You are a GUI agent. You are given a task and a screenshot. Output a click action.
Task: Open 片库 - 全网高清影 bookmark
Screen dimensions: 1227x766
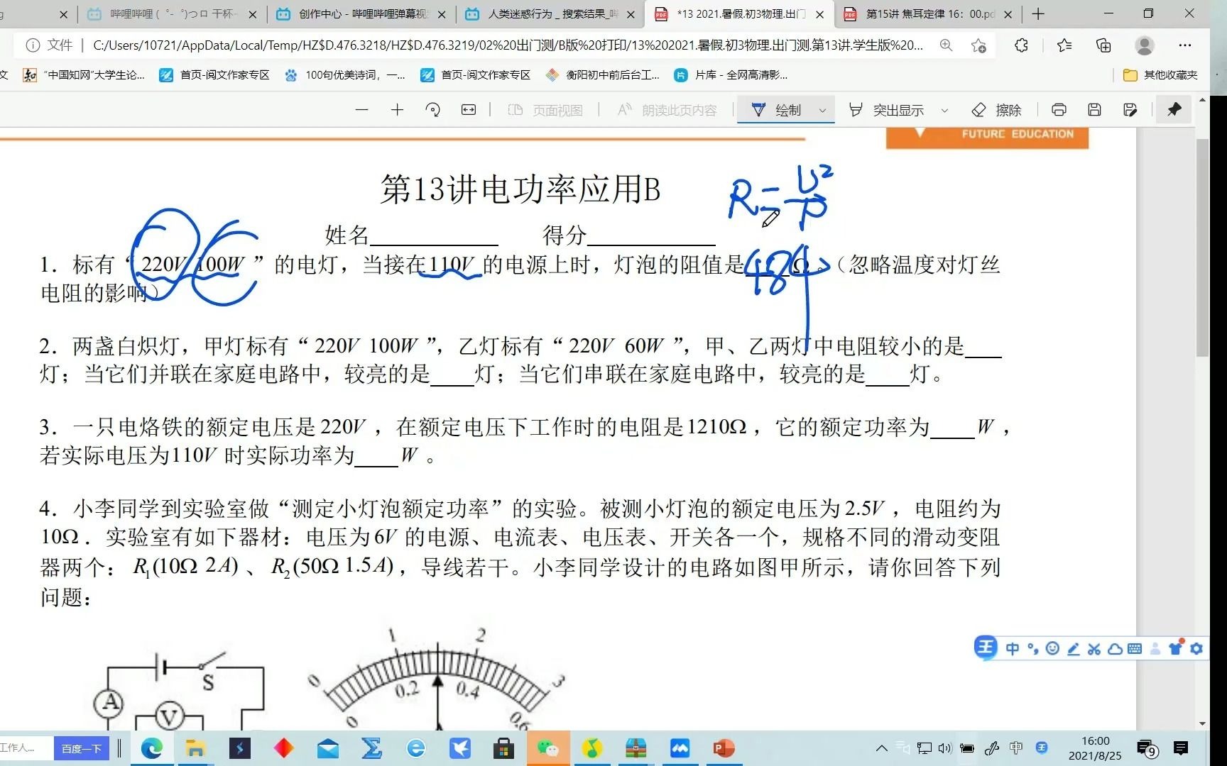click(731, 75)
